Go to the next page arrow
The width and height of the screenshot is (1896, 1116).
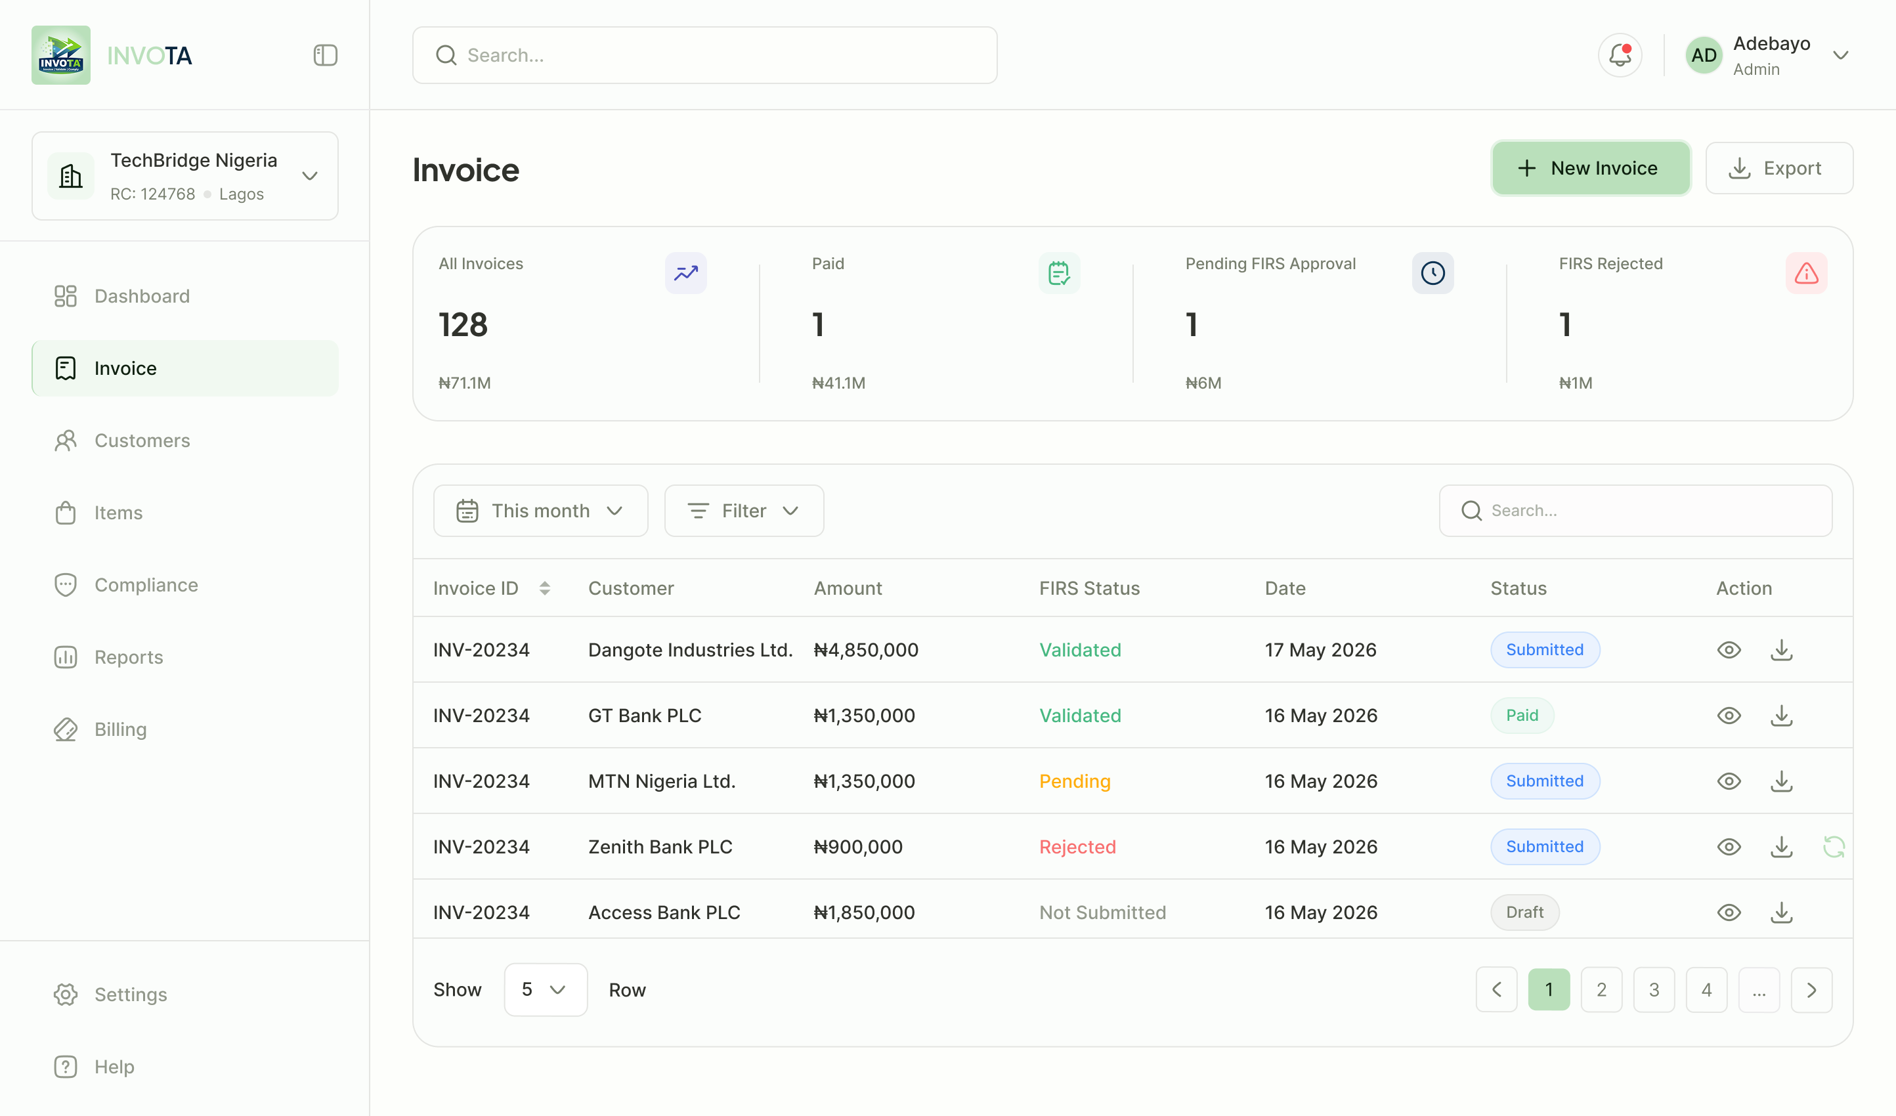point(1811,989)
